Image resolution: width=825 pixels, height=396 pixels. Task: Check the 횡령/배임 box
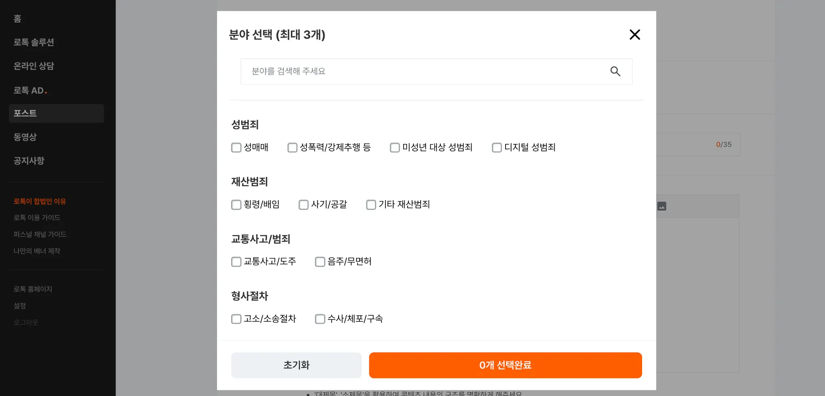tap(236, 205)
